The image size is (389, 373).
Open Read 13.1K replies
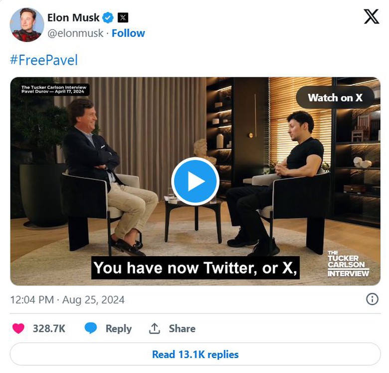click(195, 355)
